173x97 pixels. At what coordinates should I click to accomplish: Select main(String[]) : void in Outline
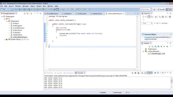tap(157, 54)
